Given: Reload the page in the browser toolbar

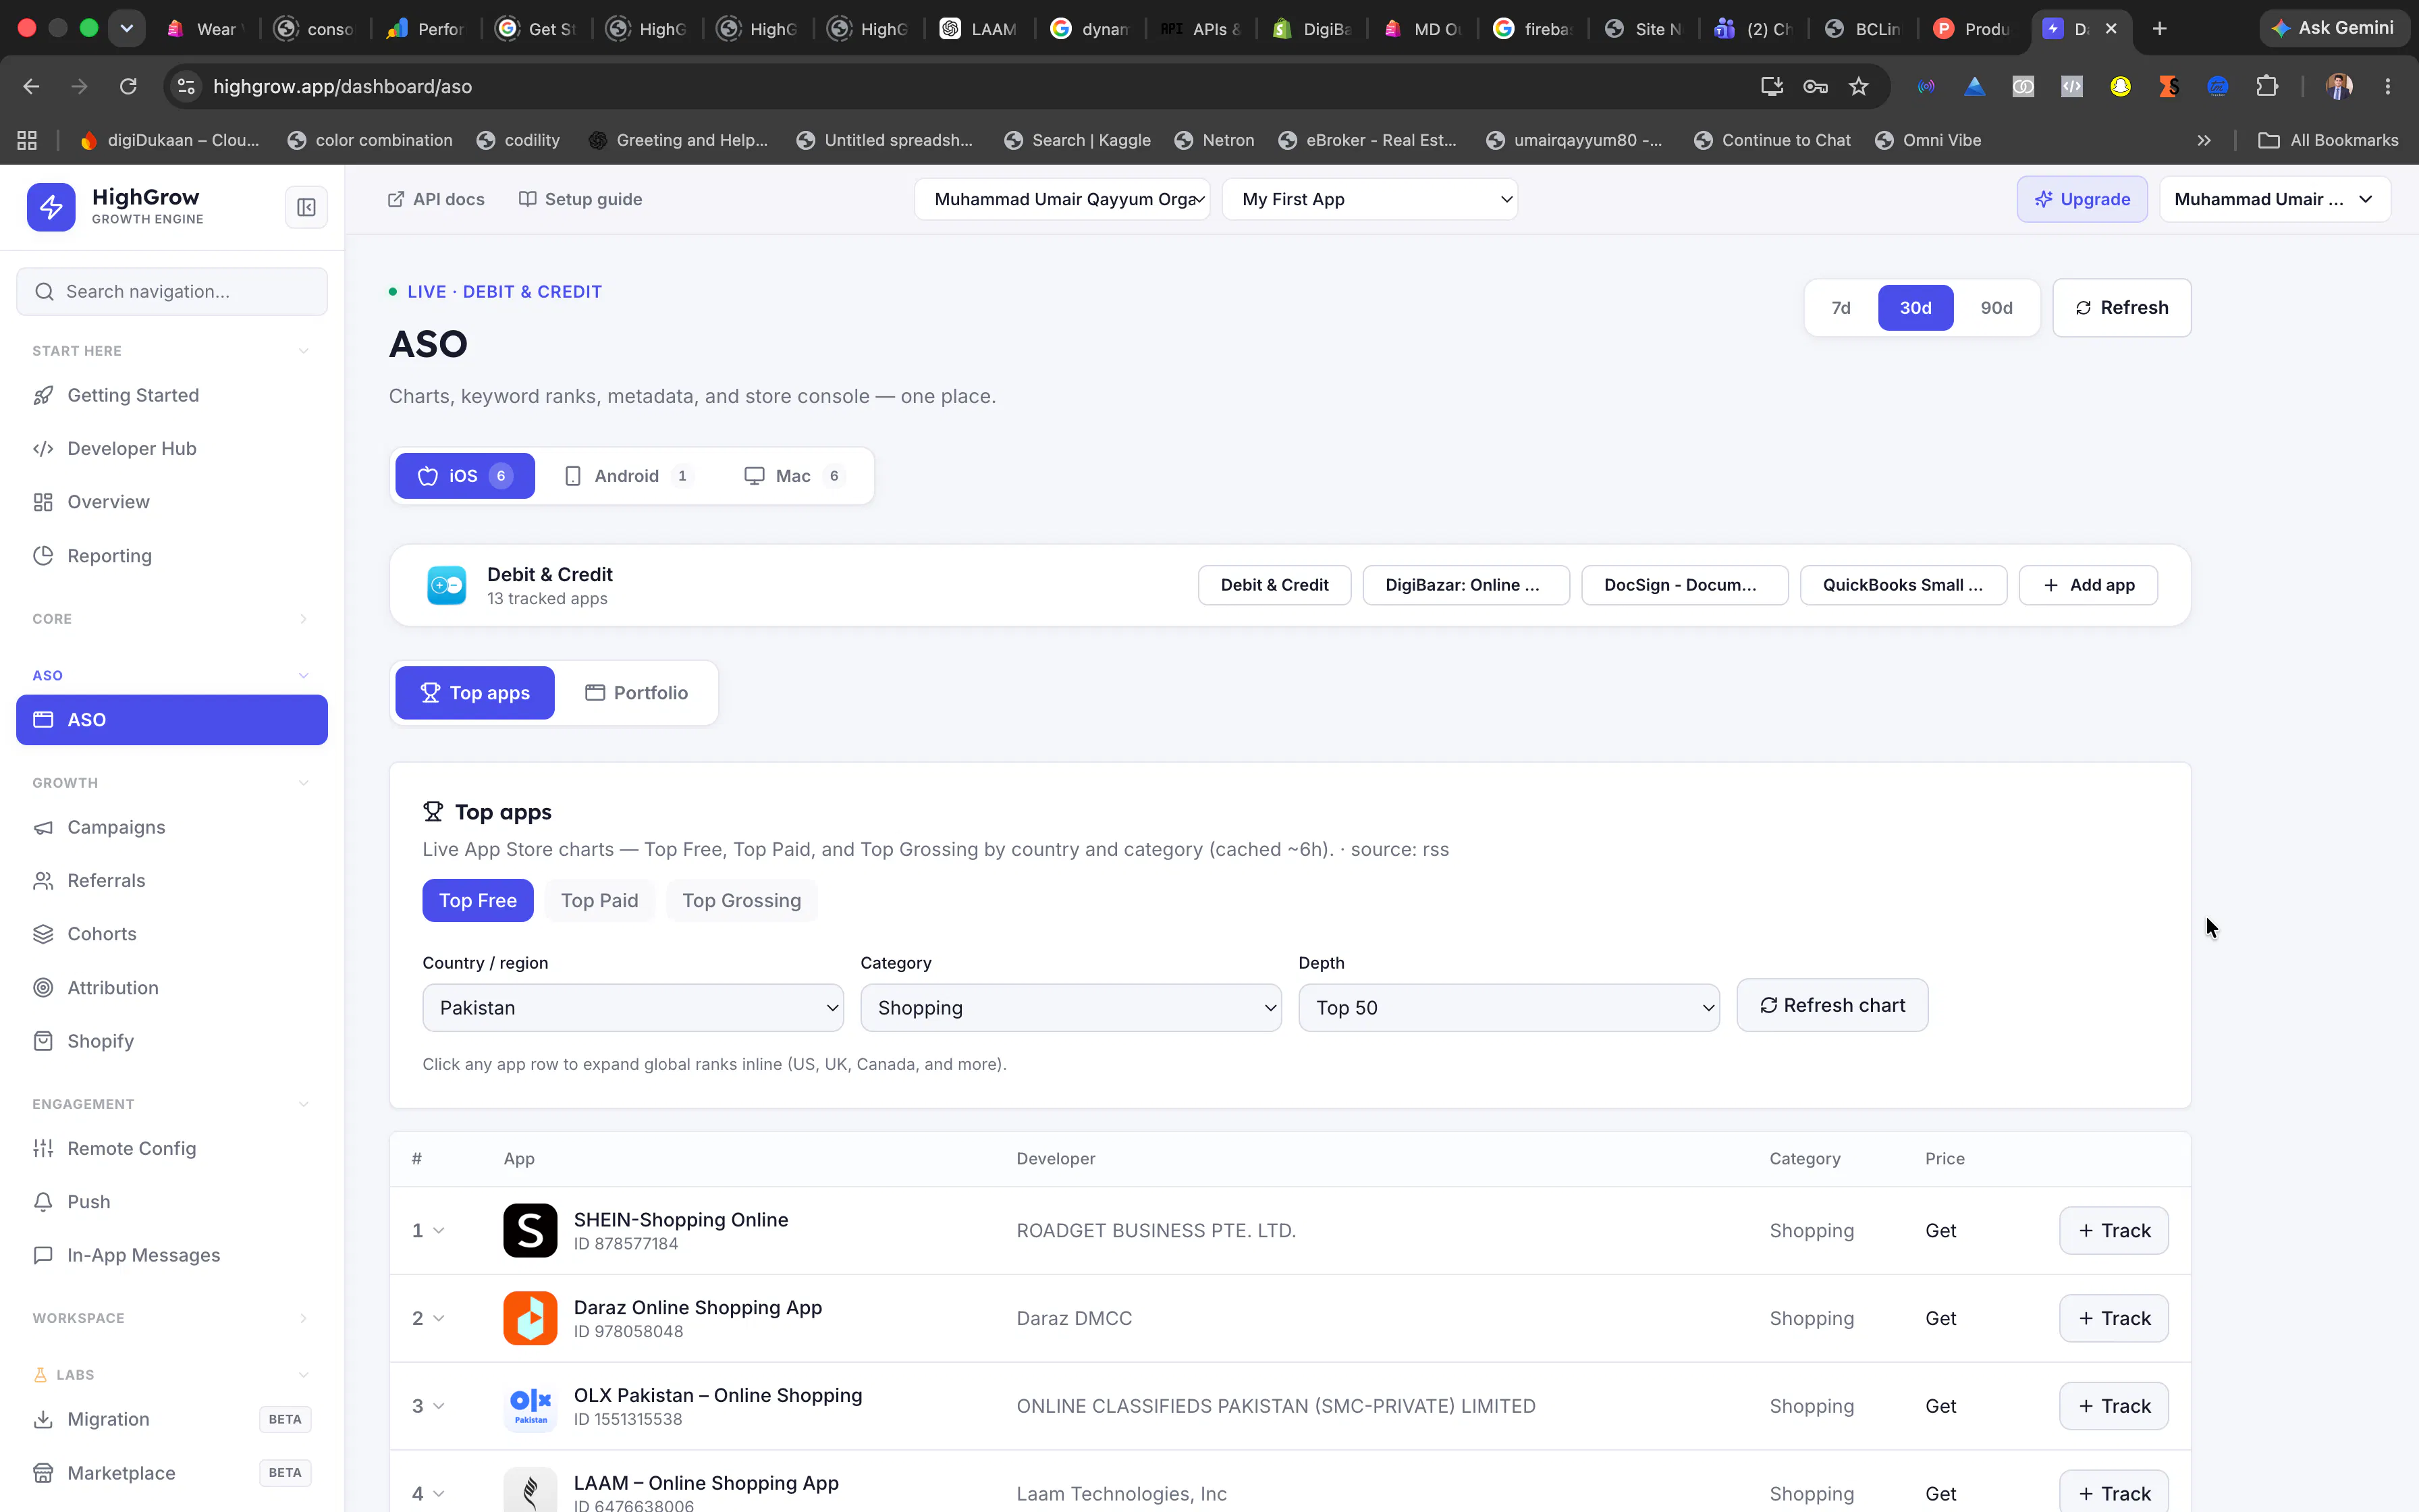Looking at the screenshot, I should click(128, 86).
